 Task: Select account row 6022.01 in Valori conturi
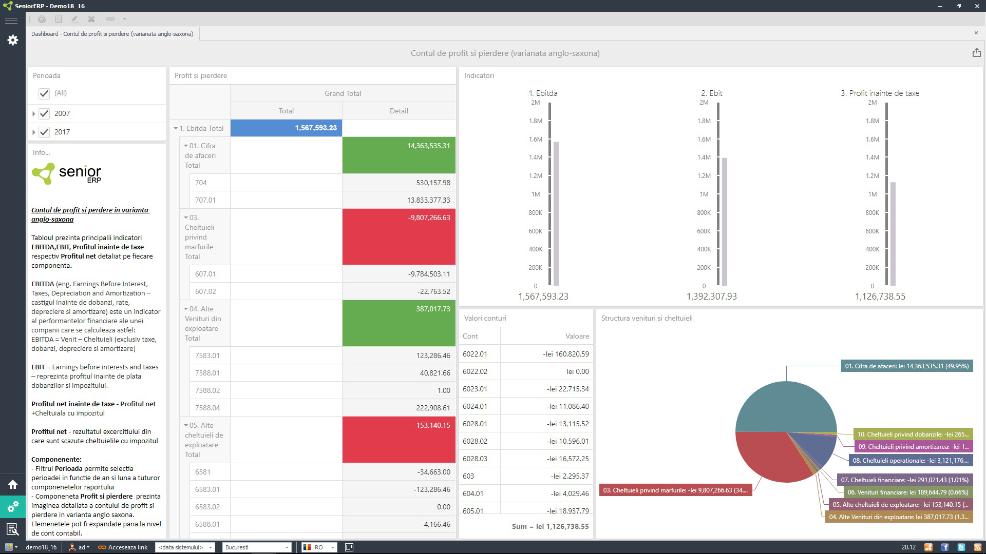pyautogui.click(x=526, y=354)
